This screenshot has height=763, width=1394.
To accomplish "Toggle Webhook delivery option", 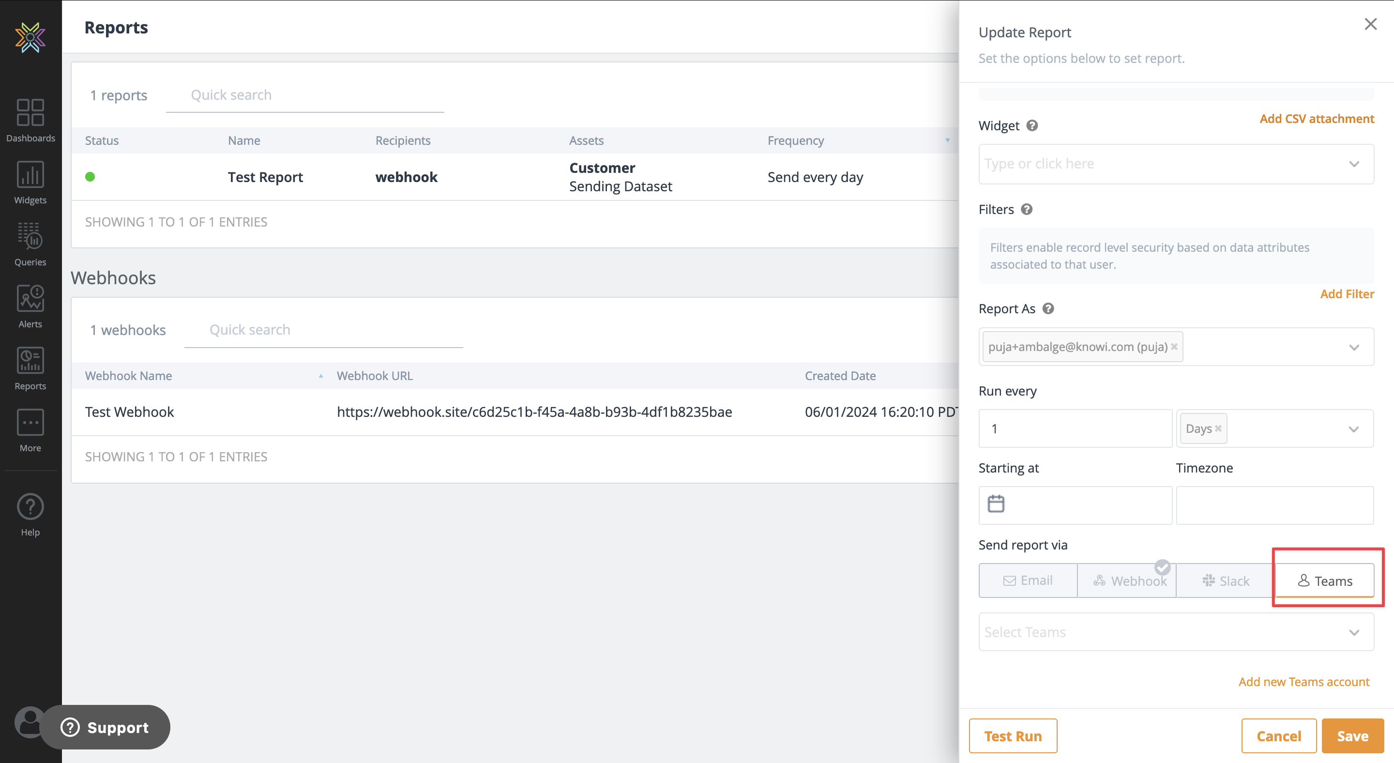I will pos(1127,580).
